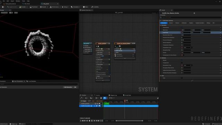Click the Baker toolbar button
The image size is (222, 125).
click(x=86, y=7)
